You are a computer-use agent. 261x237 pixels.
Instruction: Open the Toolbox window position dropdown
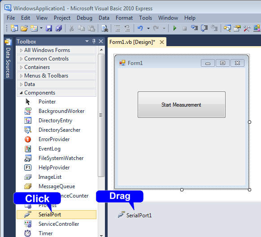(87, 41)
